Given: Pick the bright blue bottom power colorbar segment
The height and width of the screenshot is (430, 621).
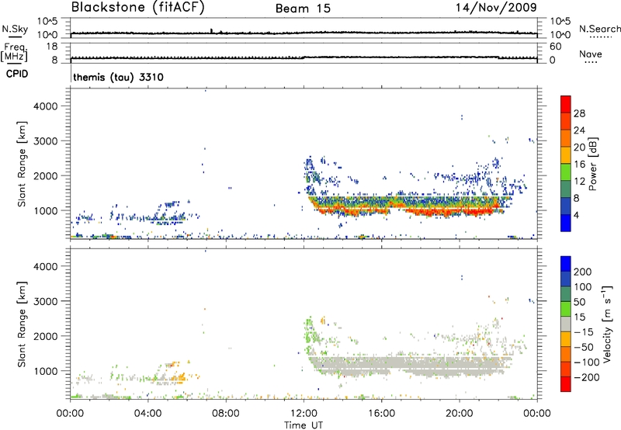Looking at the screenshot, I should [x=566, y=223].
